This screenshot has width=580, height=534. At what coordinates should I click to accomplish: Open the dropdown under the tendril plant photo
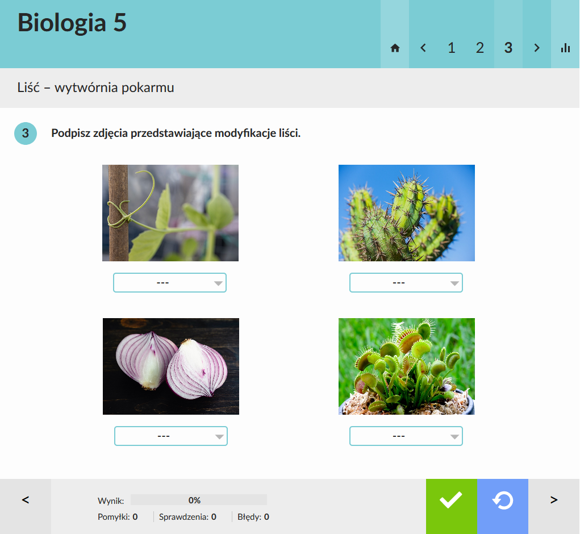pos(170,283)
